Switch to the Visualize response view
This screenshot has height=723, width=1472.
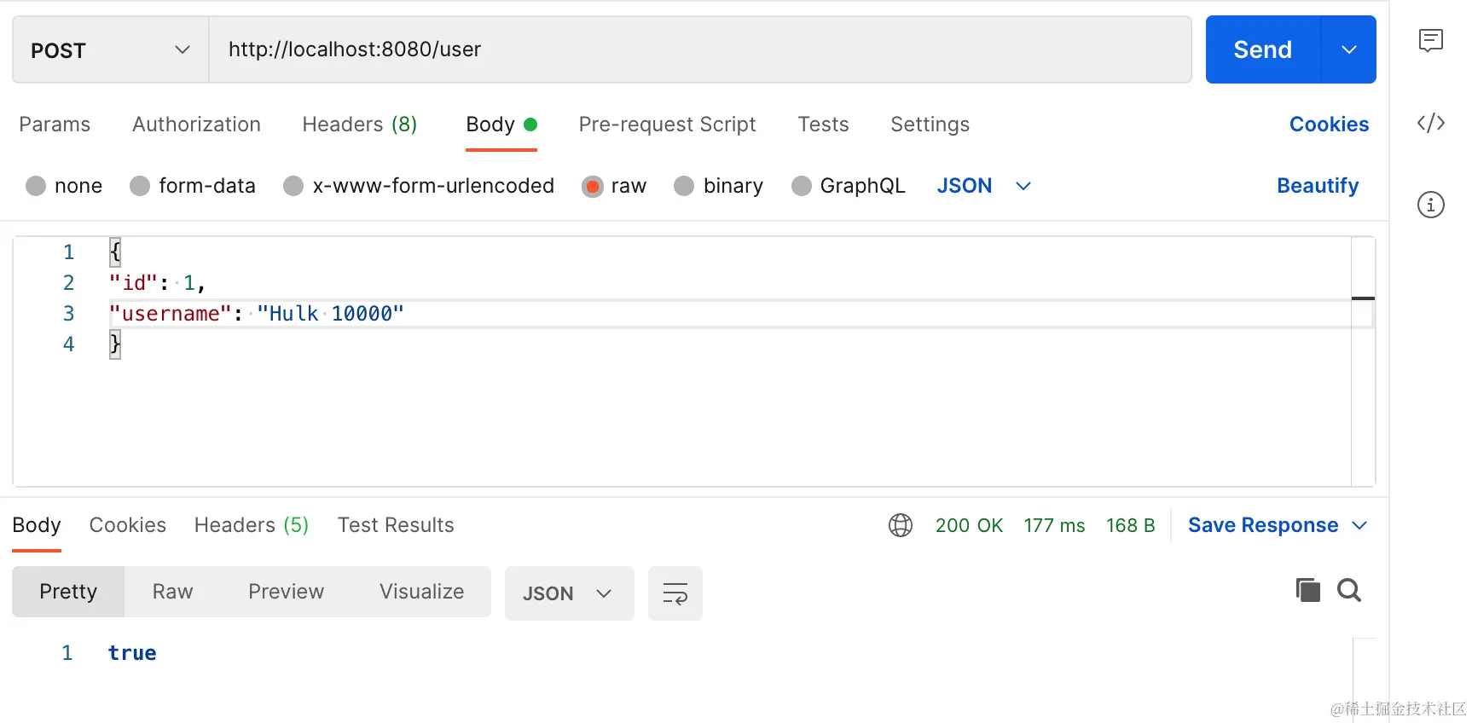[x=421, y=592]
